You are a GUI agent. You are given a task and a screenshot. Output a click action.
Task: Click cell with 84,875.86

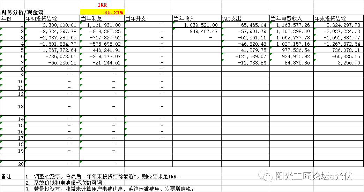[291, 63]
